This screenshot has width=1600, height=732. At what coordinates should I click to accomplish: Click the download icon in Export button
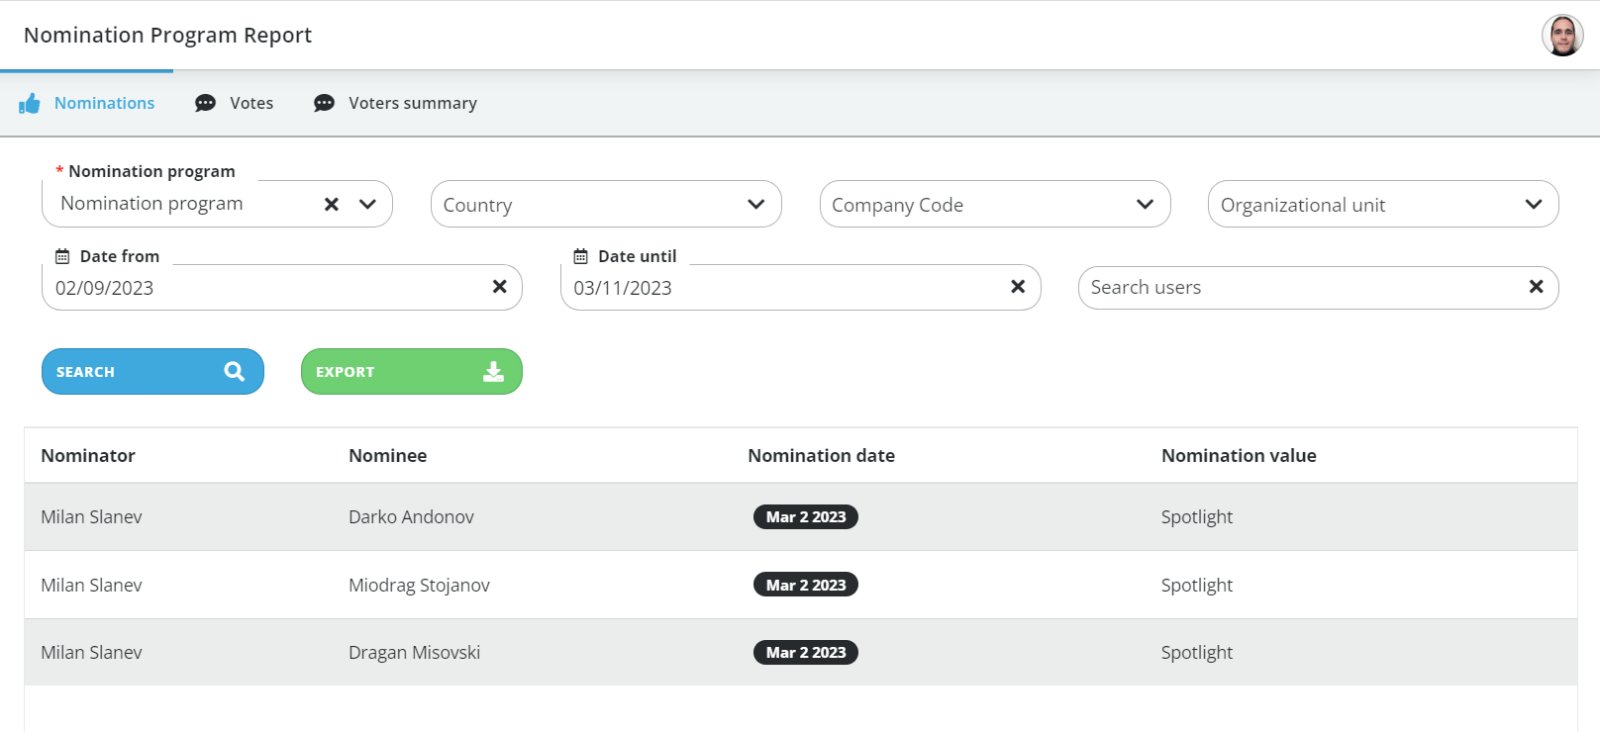click(x=493, y=371)
